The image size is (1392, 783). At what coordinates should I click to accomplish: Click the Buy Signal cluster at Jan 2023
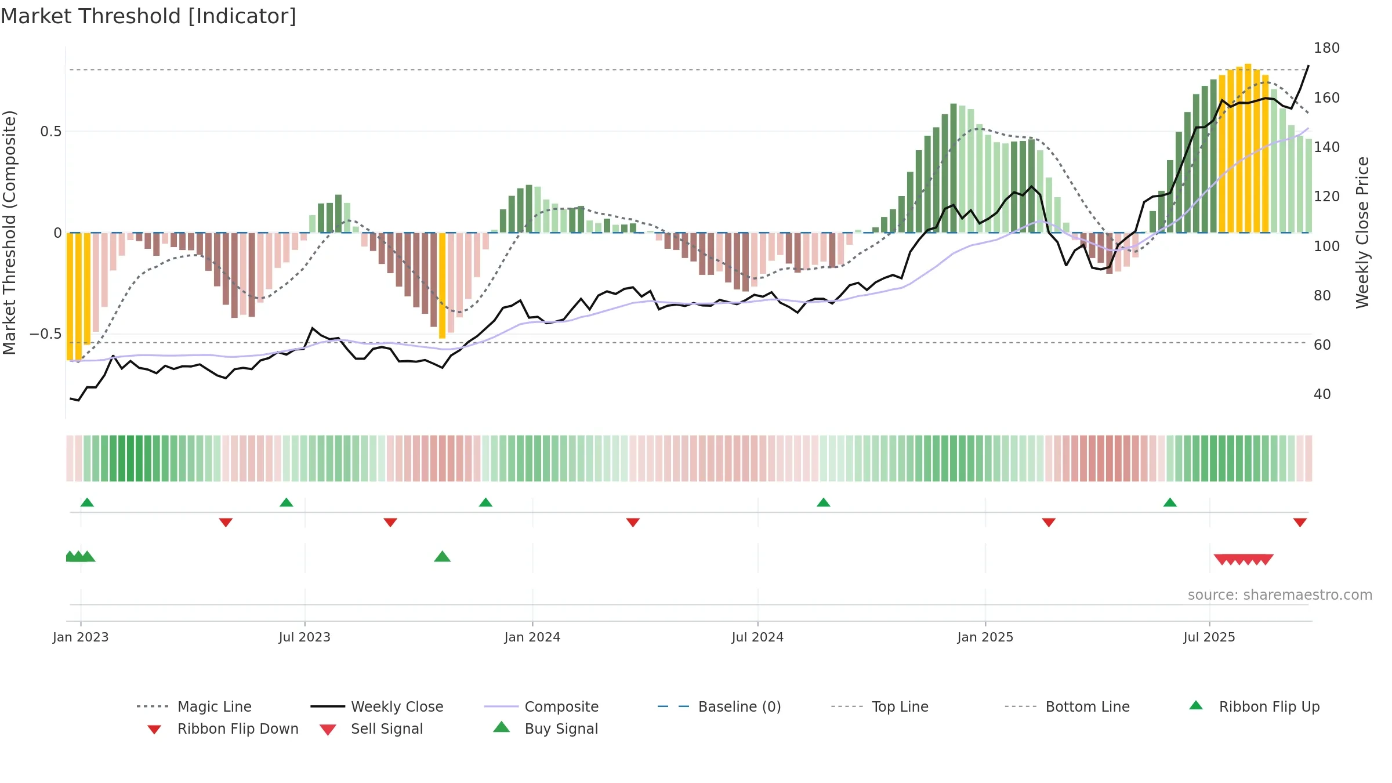point(80,557)
